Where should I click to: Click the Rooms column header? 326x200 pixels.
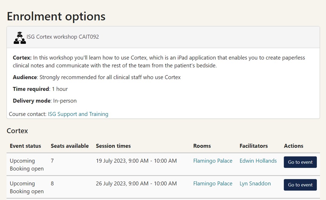[x=202, y=146]
